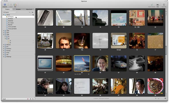The width and height of the screenshot is (169, 103).
Task: Switch to the Metadata tab
Action: (x=18, y=9)
